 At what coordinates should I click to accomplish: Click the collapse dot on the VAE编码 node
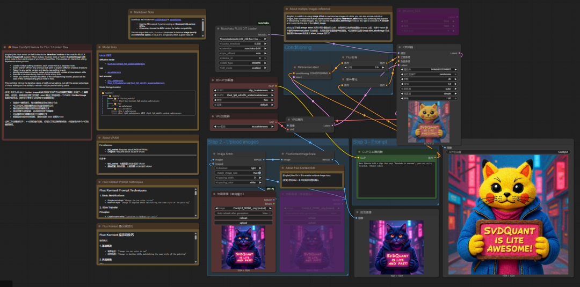(x=289, y=120)
